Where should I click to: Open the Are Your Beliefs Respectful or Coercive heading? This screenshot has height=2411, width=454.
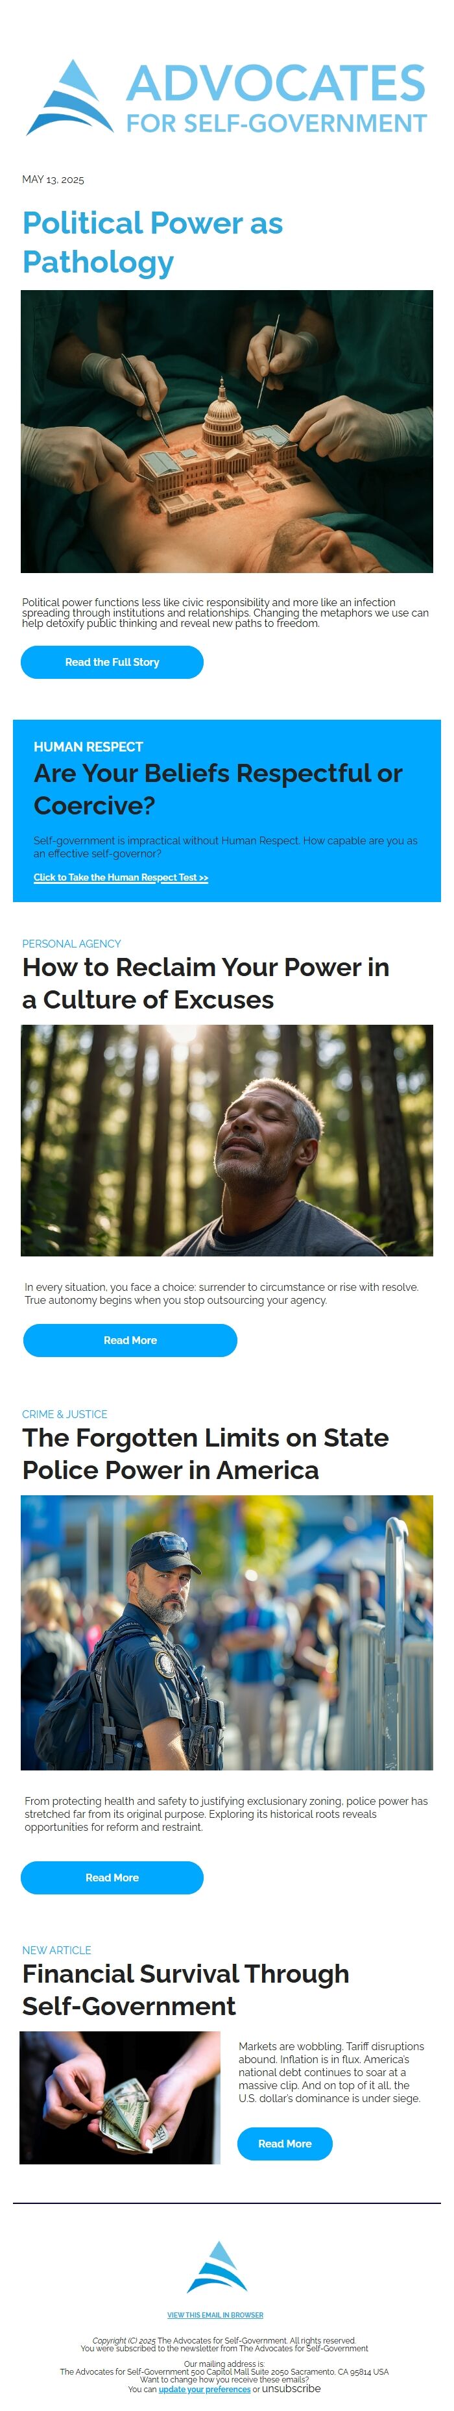217,789
